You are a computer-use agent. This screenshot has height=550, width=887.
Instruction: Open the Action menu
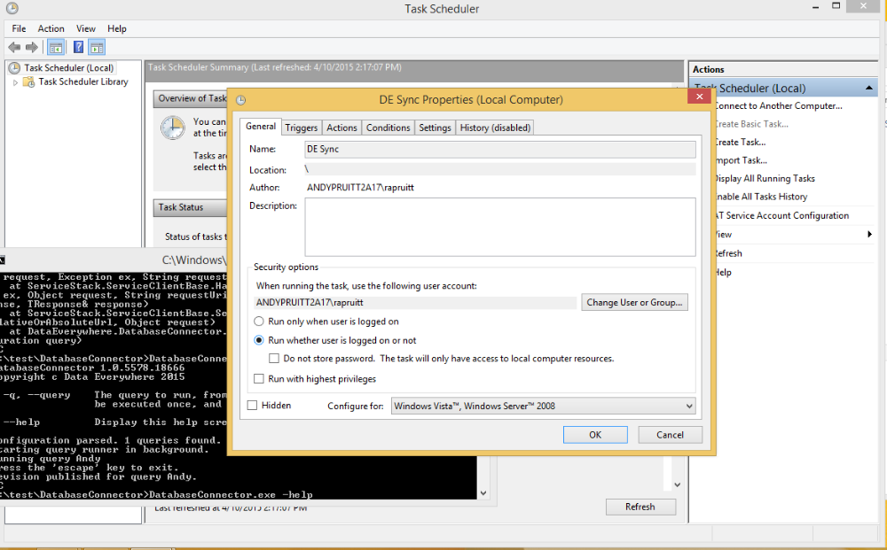51,28
